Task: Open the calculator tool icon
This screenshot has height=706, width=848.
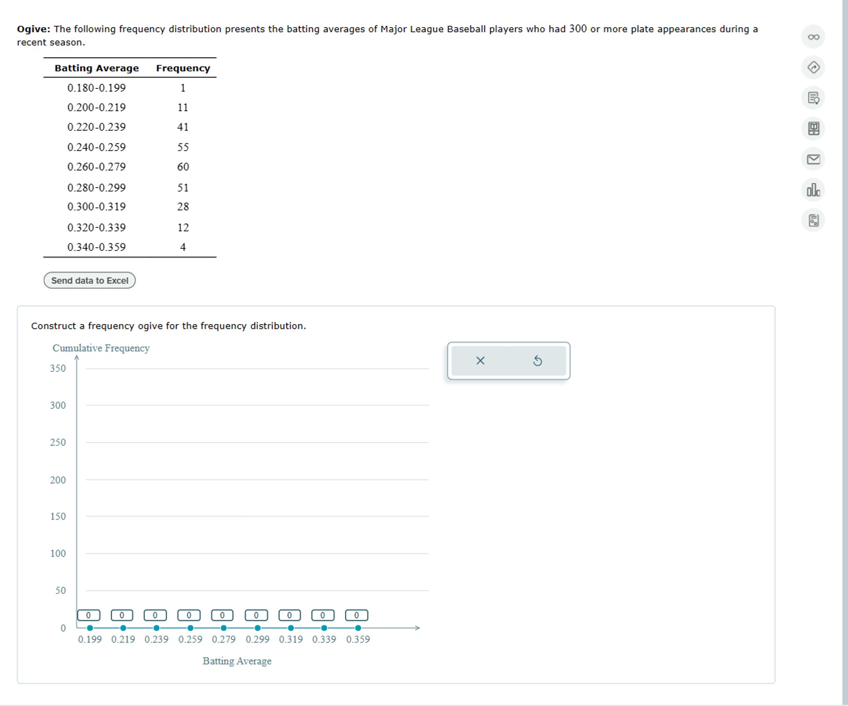Action: tap(813, 220)
